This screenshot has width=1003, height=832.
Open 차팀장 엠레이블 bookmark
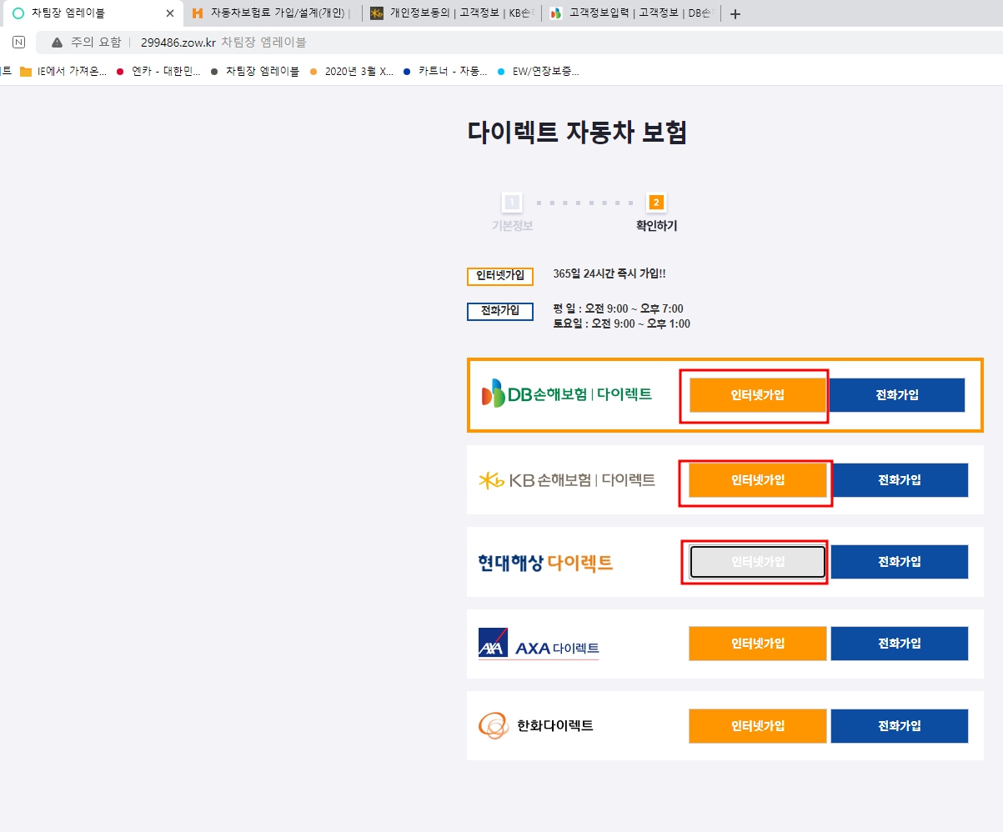pyautogui.click(x=254, y=71)
